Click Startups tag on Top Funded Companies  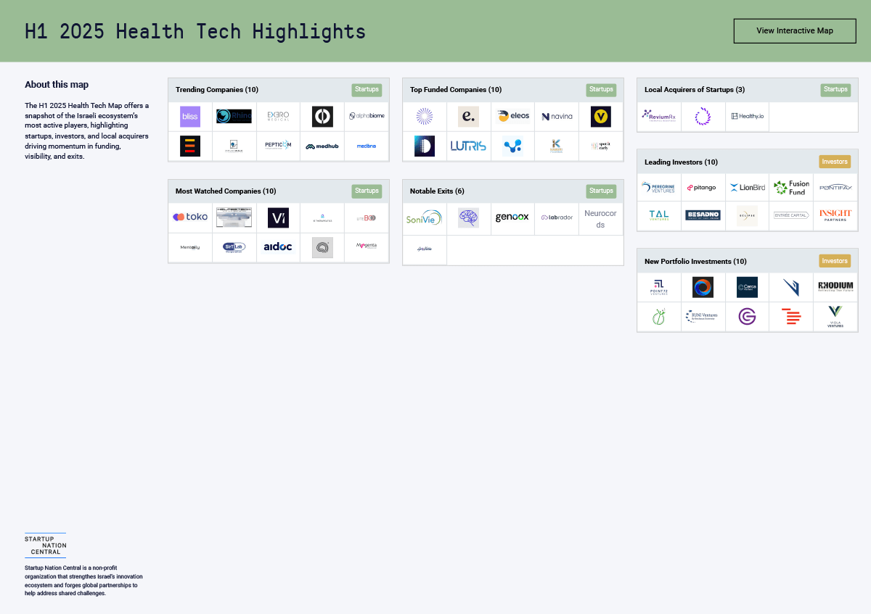pos(601,90)
